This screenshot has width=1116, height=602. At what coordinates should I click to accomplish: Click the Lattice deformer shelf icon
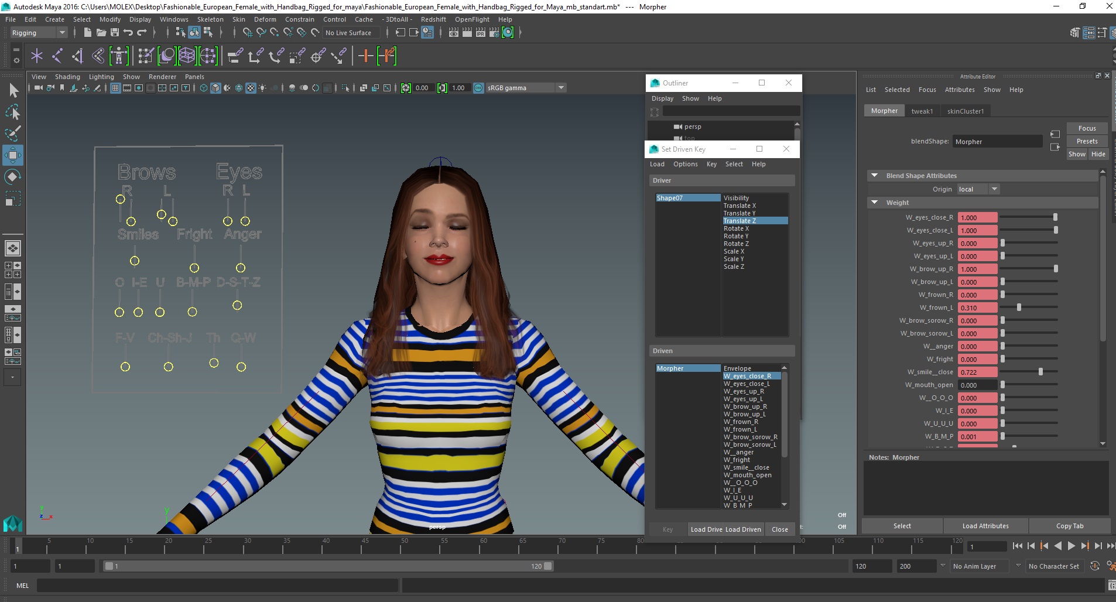(x=187, y=56)
